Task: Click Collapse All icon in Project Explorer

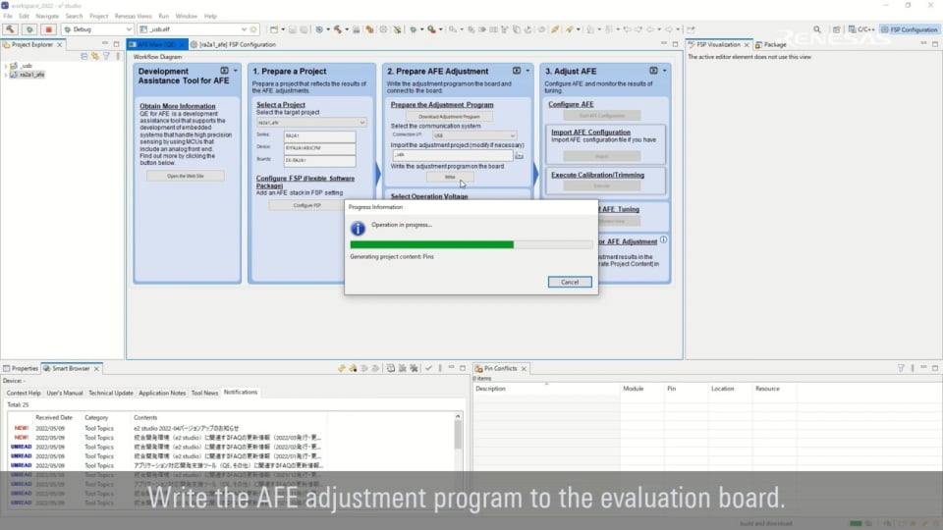Action: (83, 56)
